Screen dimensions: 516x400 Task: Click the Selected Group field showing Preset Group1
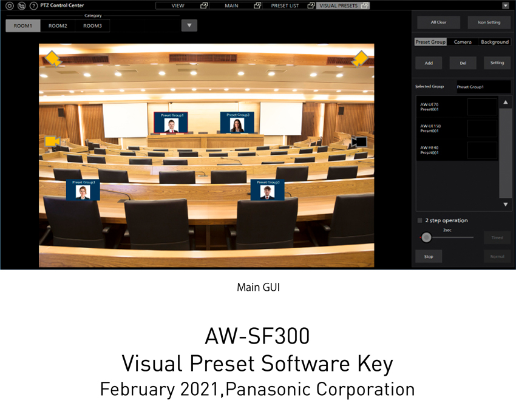(483, 87)
